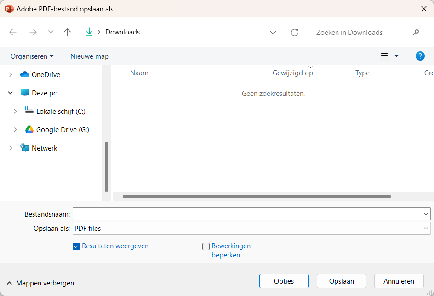The height and width of the screenshot is (296, 434).
Task: Click Opslaan to save the PDF
Action: 342,281
